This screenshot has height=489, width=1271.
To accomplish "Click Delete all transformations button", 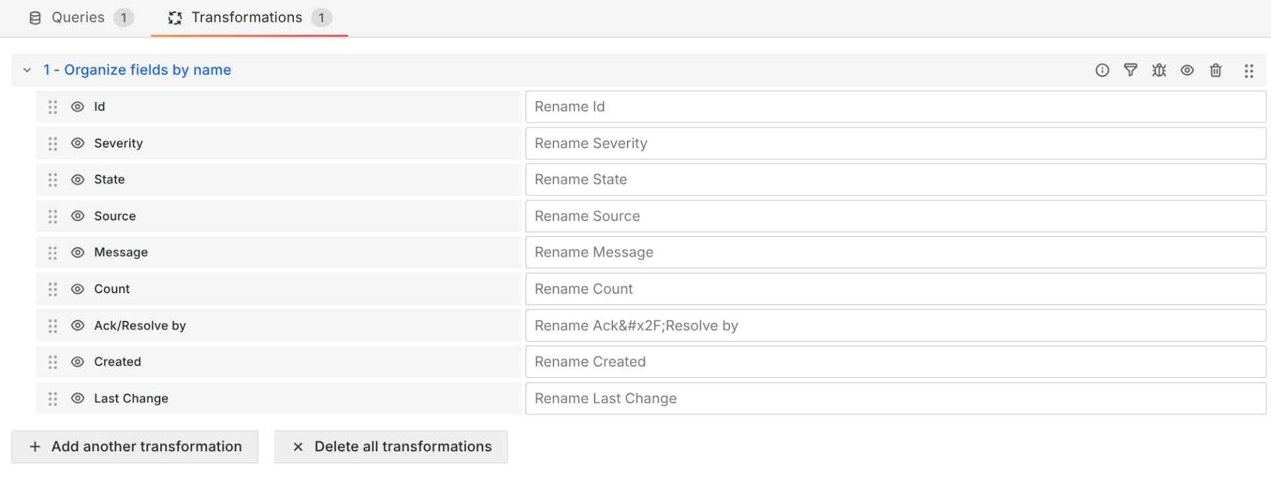I will pyautogui.click(x=391, y=447).
